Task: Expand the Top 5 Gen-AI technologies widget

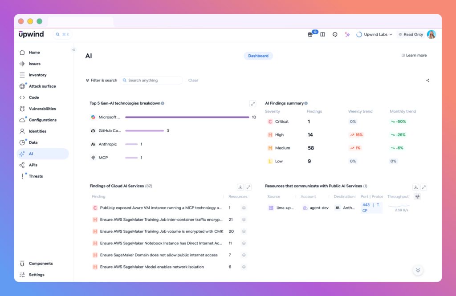Action: tap(253, 104)
